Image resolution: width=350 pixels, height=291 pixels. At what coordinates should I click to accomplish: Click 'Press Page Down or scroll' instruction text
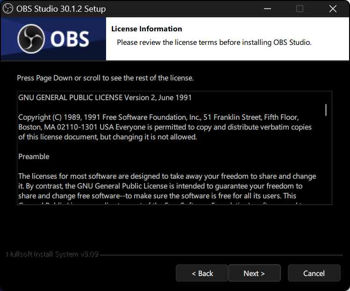105,78
